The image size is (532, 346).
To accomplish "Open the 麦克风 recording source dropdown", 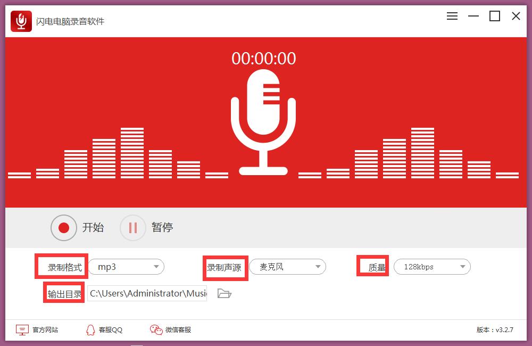I will click(x=287, y=267).
